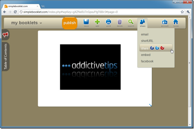Share via the Facebook icon
The height and width of the screenshot is (129, 194).
[152, 48]
